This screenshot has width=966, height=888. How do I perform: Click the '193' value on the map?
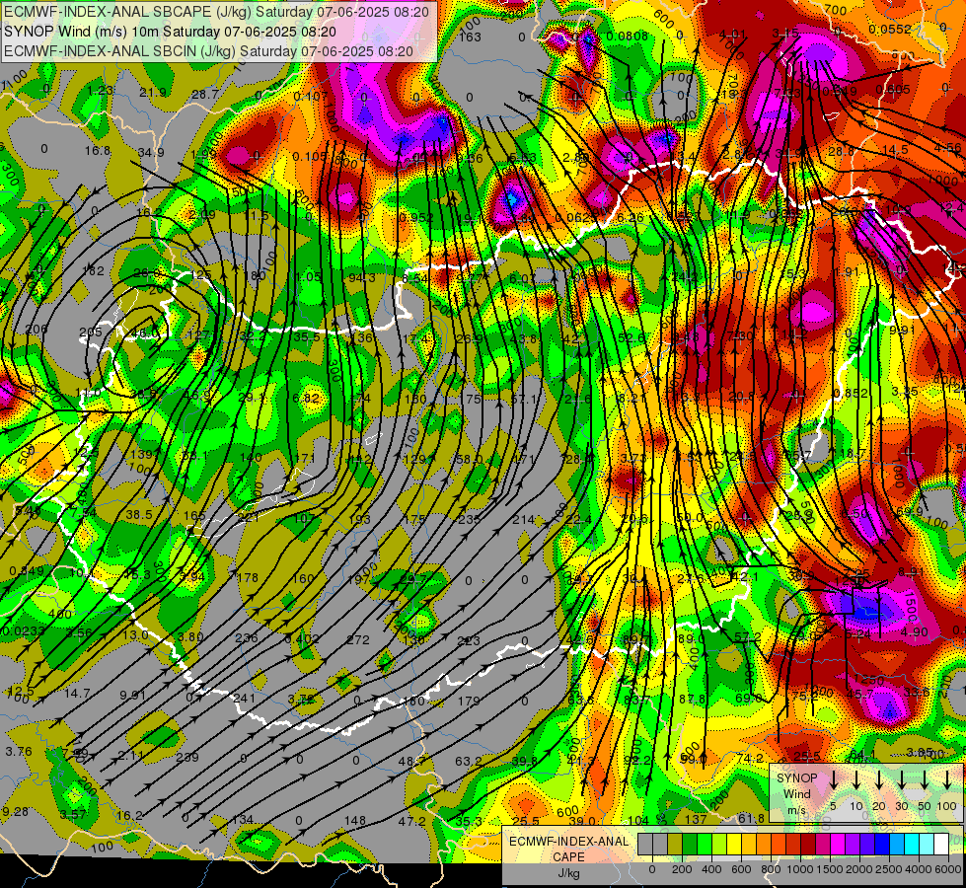click(x=359, y=519)
